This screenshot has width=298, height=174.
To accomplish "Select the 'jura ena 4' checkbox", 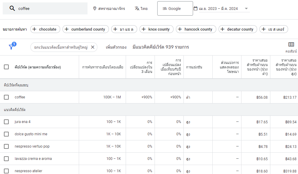I will click(x=6, y=122).
